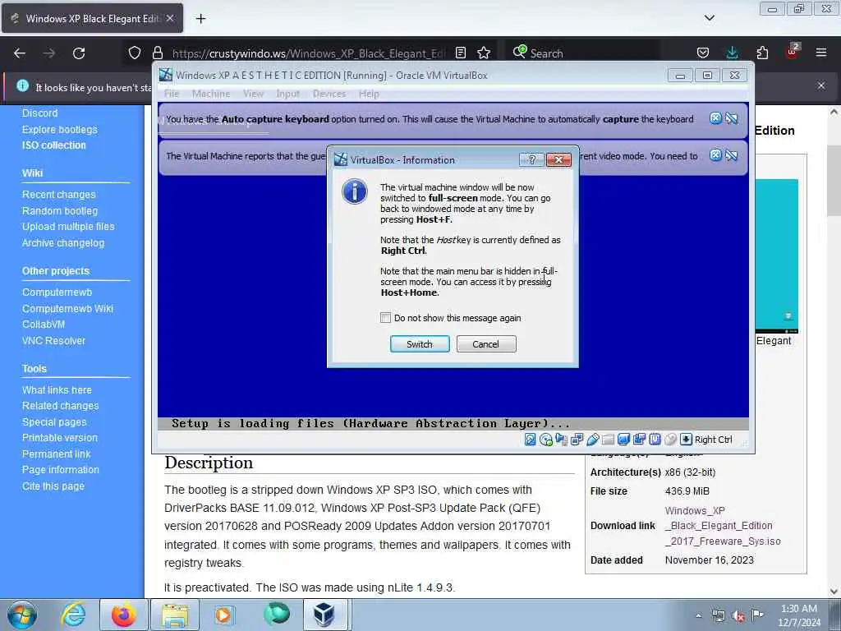
Task: Bookmark this page with the star
Action: [x=484, y=53]
